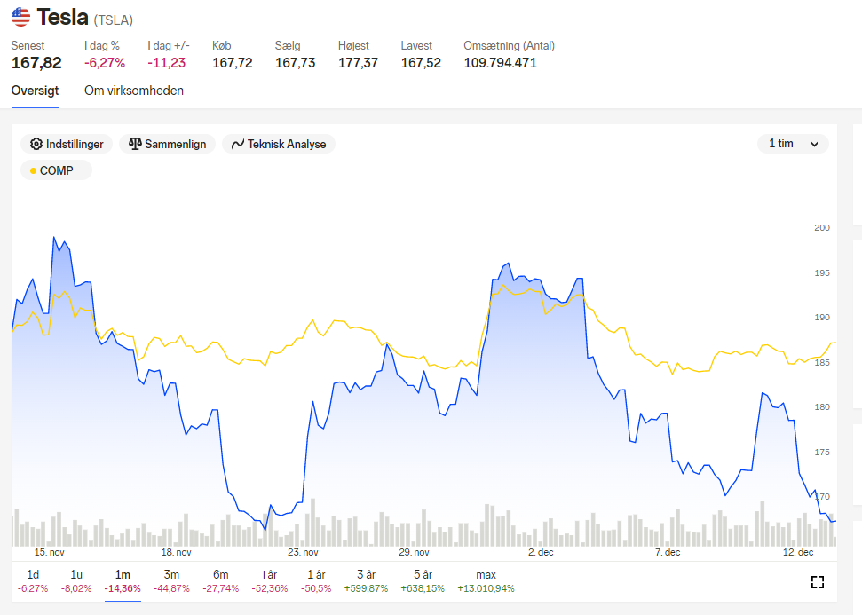862x615 pixels.
Task: Select the max time range
Action: (486, 581)
